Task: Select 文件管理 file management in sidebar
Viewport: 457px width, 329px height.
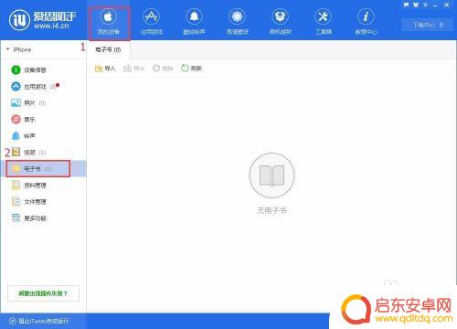Action: tap(28, 201)
